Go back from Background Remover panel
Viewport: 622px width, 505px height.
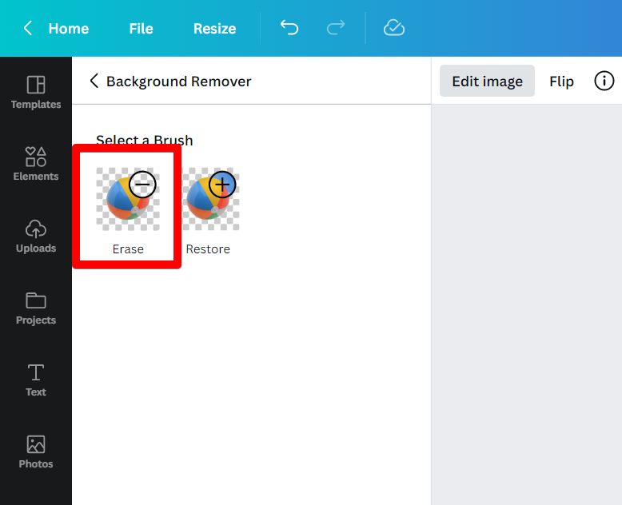click(x=94, y=81)
